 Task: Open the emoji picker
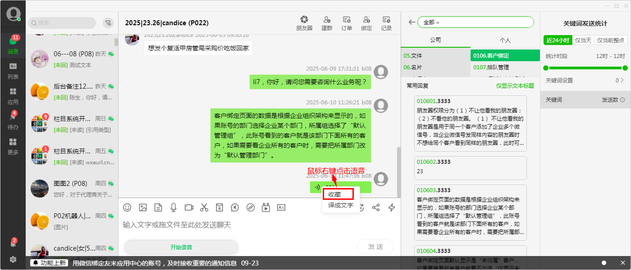coord(127,207)
